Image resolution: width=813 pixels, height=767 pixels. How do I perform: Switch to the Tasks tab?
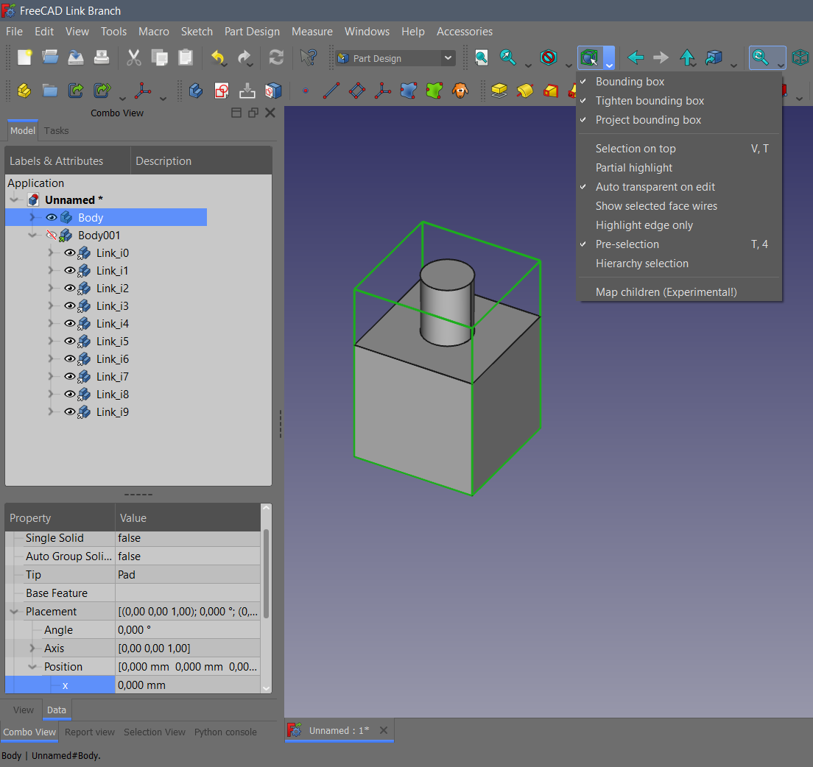coord(56,130)
